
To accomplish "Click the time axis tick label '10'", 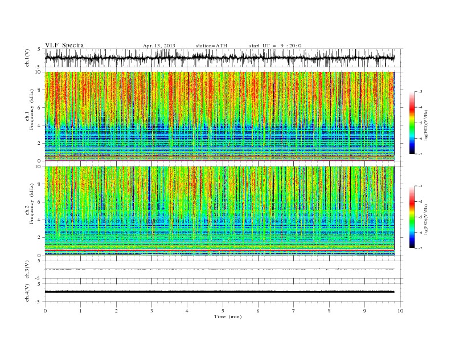I will click(x=400, y=311).
